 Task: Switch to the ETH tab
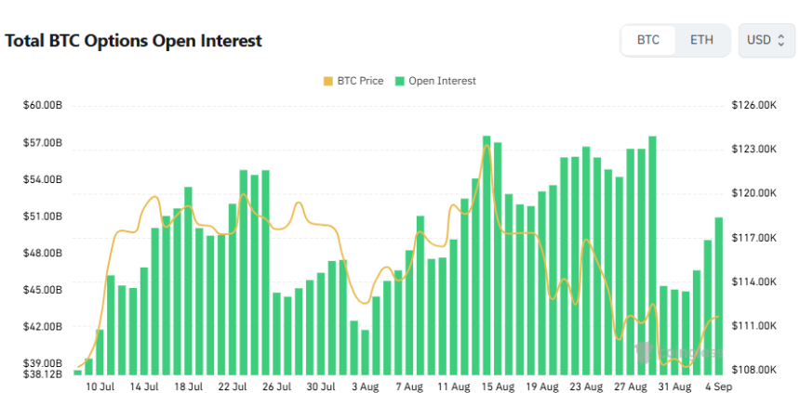[701, 40]
